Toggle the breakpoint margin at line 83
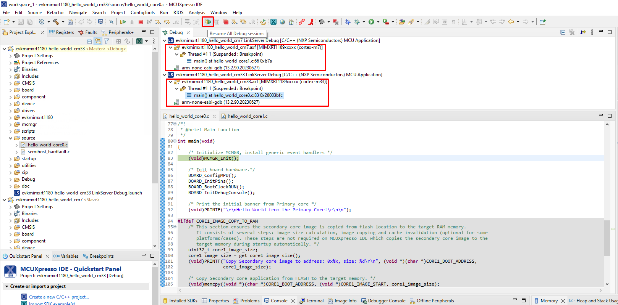618x305 pixels. coord(162,158)
